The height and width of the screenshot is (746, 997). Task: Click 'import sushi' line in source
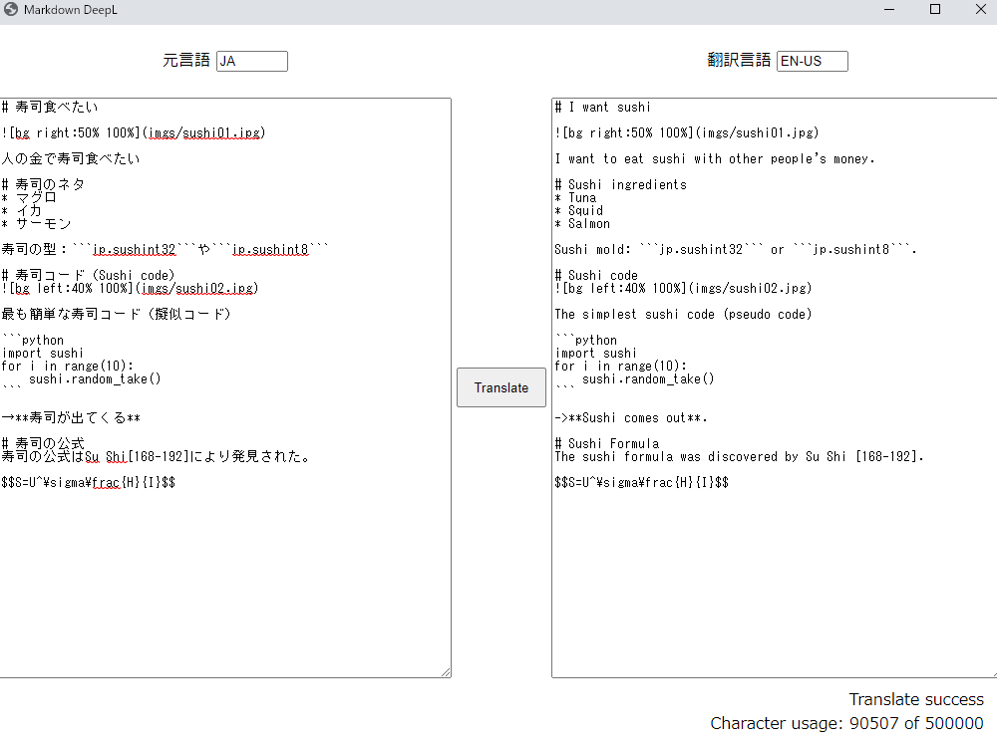(x=43, y=353)
